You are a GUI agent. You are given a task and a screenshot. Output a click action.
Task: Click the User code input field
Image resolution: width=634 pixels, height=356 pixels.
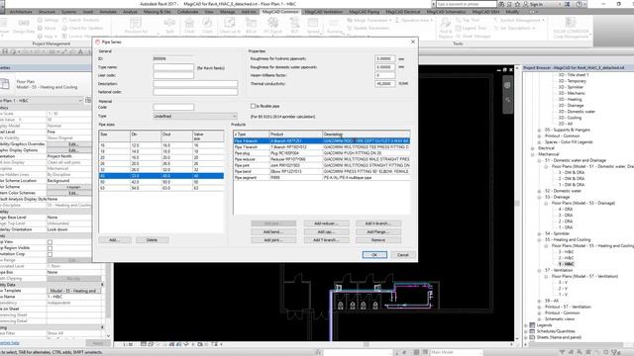pyautogui.click(x=173, y=75)
